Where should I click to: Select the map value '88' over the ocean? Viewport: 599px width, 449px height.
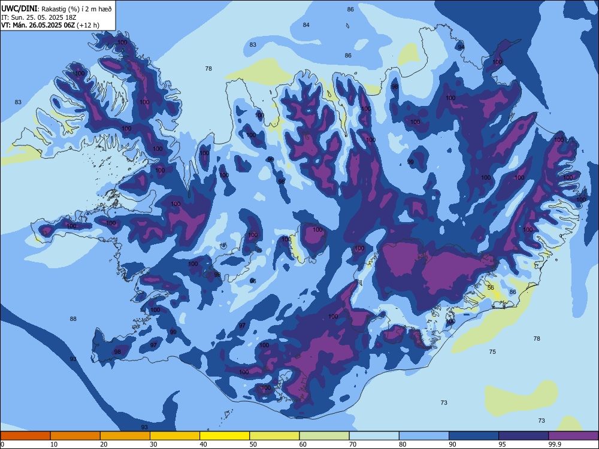click(x=73, y=319)
